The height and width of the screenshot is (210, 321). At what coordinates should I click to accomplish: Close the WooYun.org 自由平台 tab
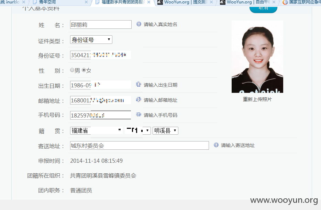(274, 2)
